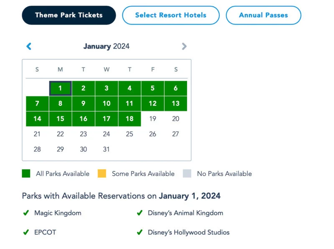
Task: Advance to the next month with the right arrow
Action: pyautogui.click(x=184, y=46)
